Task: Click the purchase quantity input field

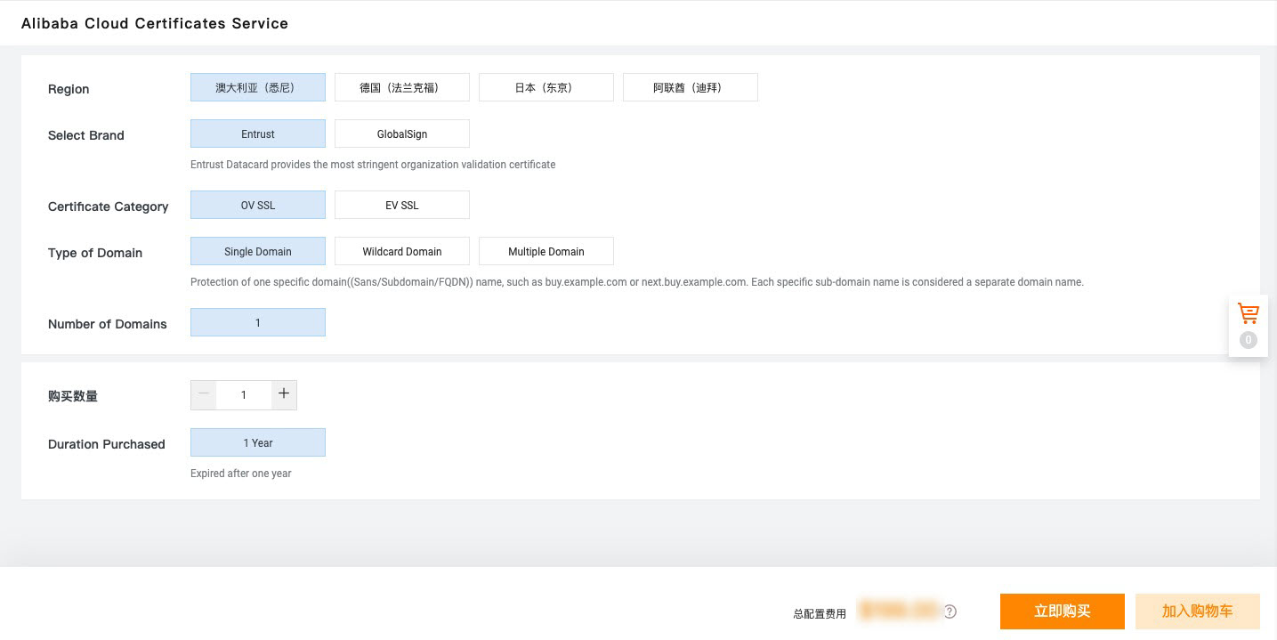Action: point(244,394)
